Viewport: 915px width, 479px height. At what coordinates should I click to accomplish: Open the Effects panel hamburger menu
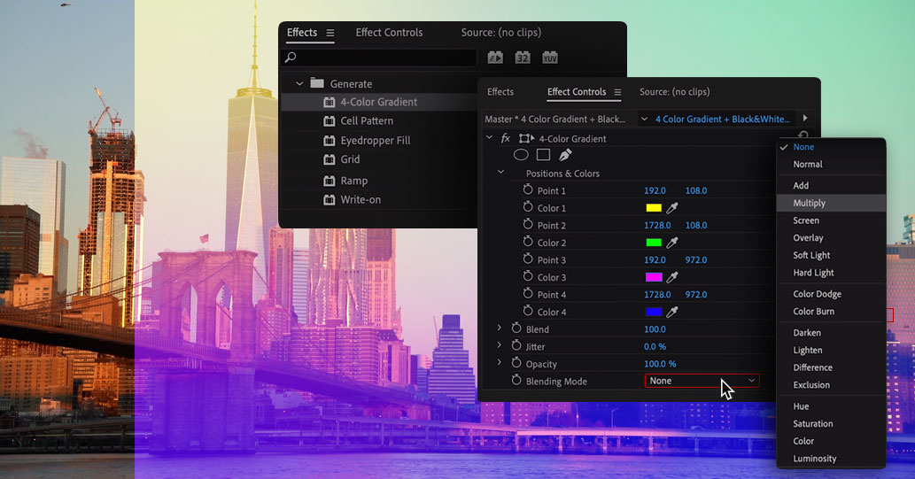click(x=330, y=34)
